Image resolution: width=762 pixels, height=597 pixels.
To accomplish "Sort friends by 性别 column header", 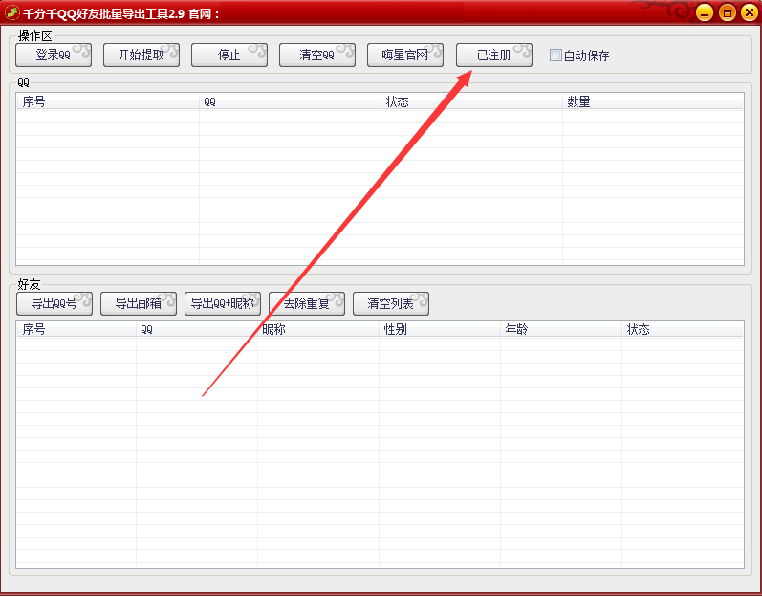I will click(x=439, y=330).
